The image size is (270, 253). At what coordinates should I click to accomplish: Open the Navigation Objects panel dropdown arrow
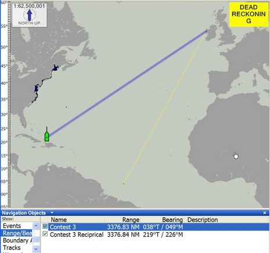click(x=52, y=212)
